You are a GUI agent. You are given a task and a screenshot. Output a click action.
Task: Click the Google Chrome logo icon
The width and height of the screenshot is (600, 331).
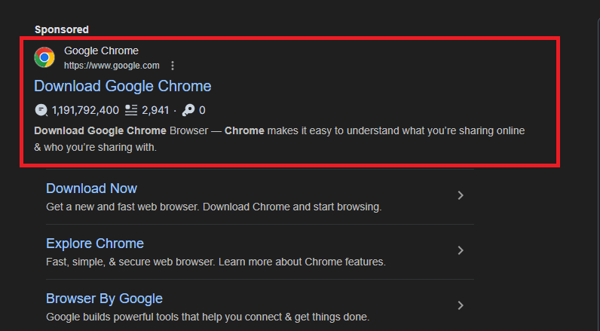pyautogui.click(x=44, y=57)
